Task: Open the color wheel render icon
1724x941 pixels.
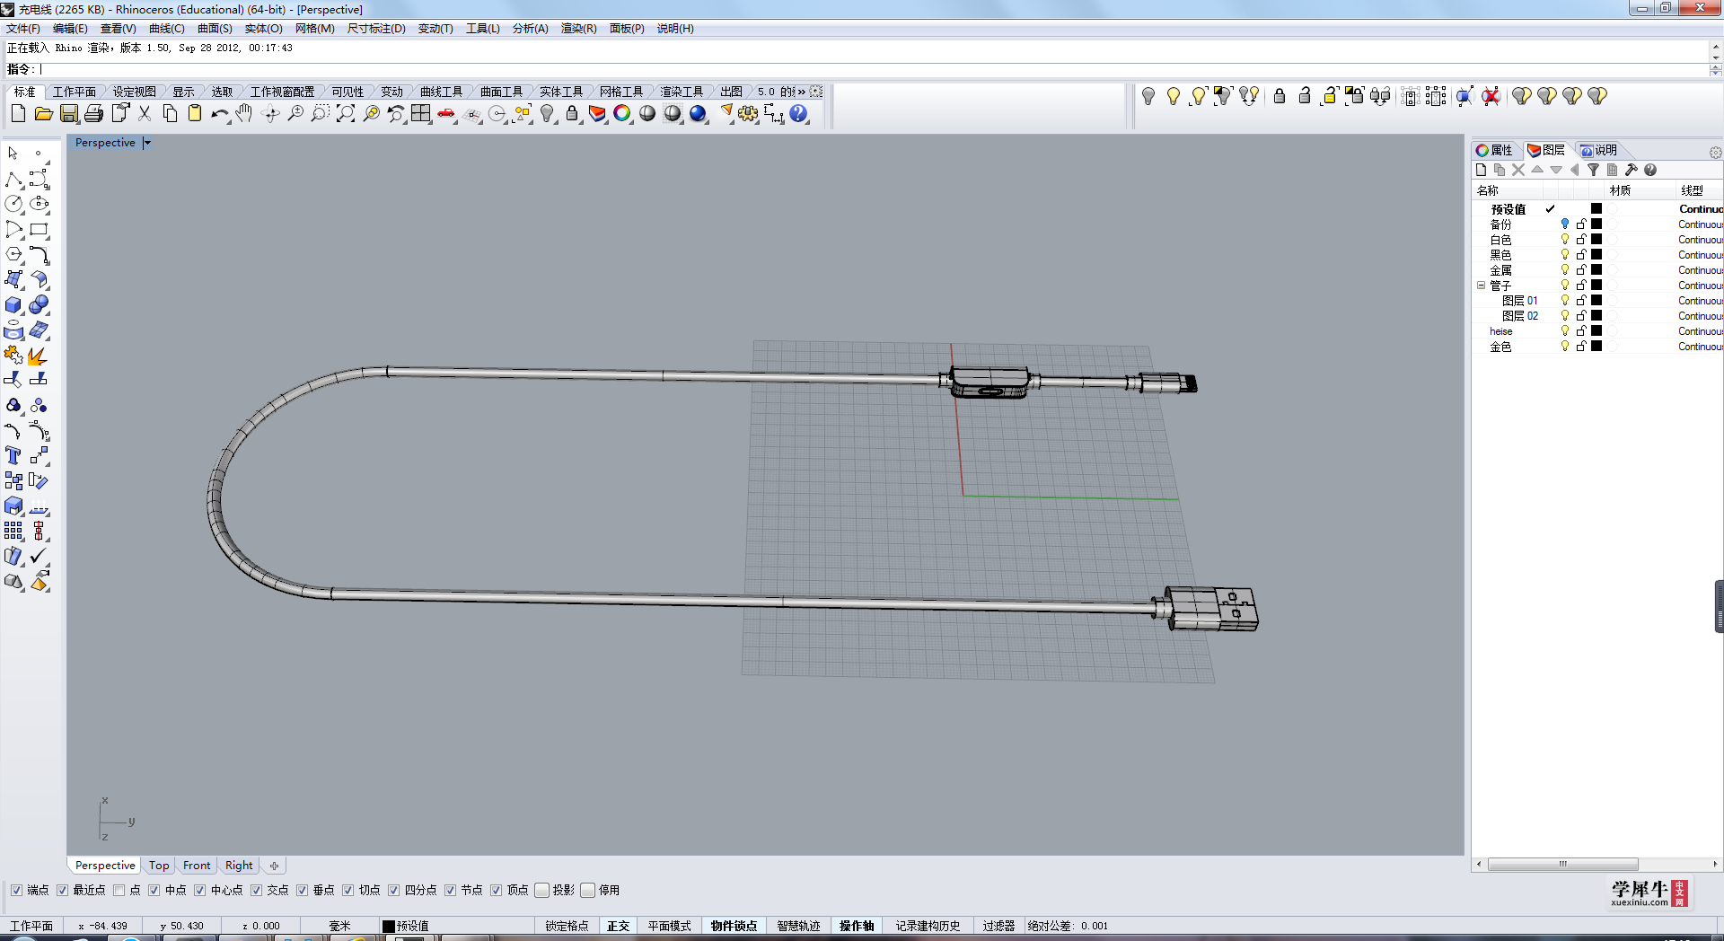Action: (621, 113)
